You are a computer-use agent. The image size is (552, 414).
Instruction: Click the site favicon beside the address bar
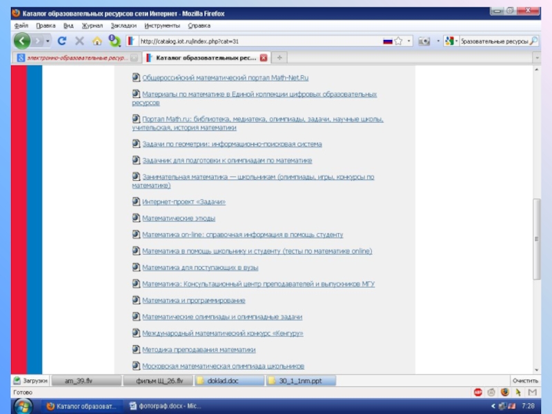tap(131, 41)
